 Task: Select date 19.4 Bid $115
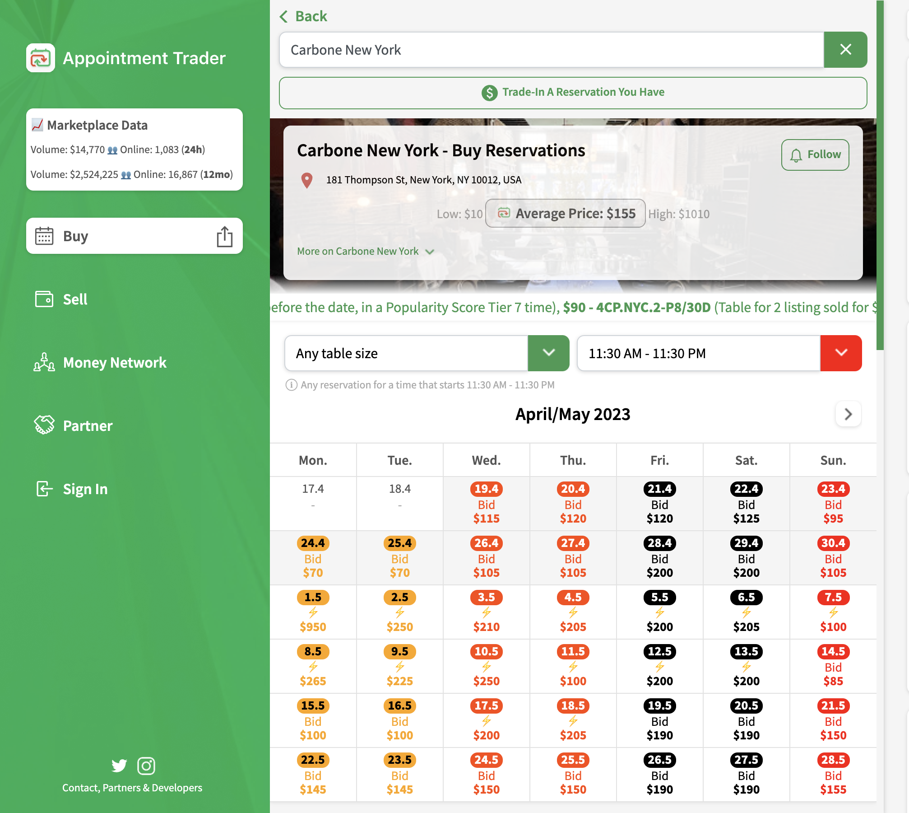click(487, 504)
